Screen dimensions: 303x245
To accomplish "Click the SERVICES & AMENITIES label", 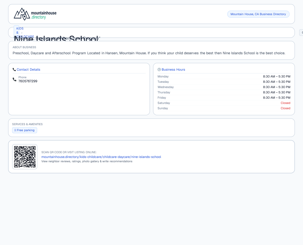I will pyautogui.click(x=27, y=124).
